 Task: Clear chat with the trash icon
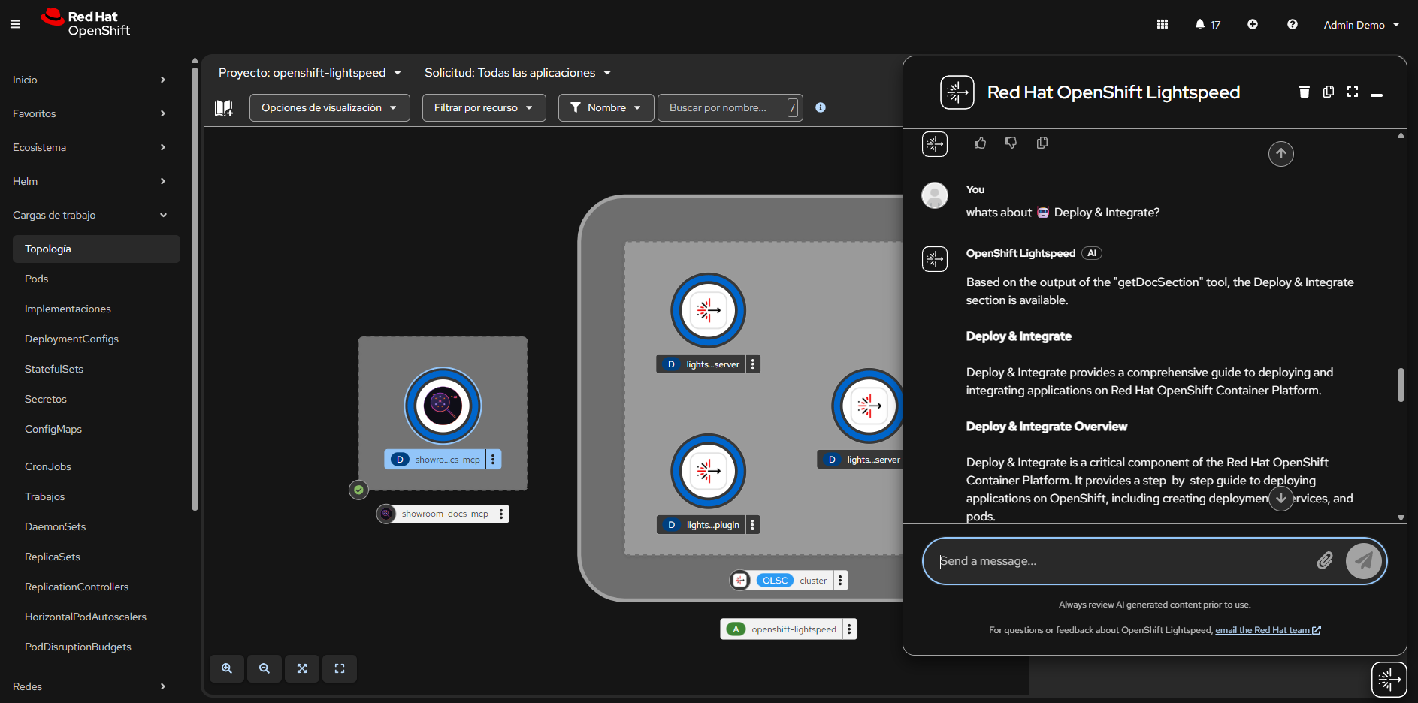(x=1305, y=92)
